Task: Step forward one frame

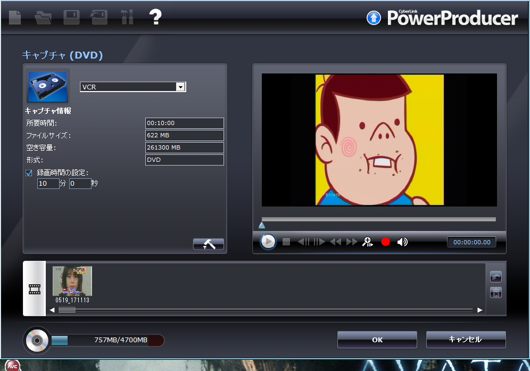Action: click(x=319, y=242)
